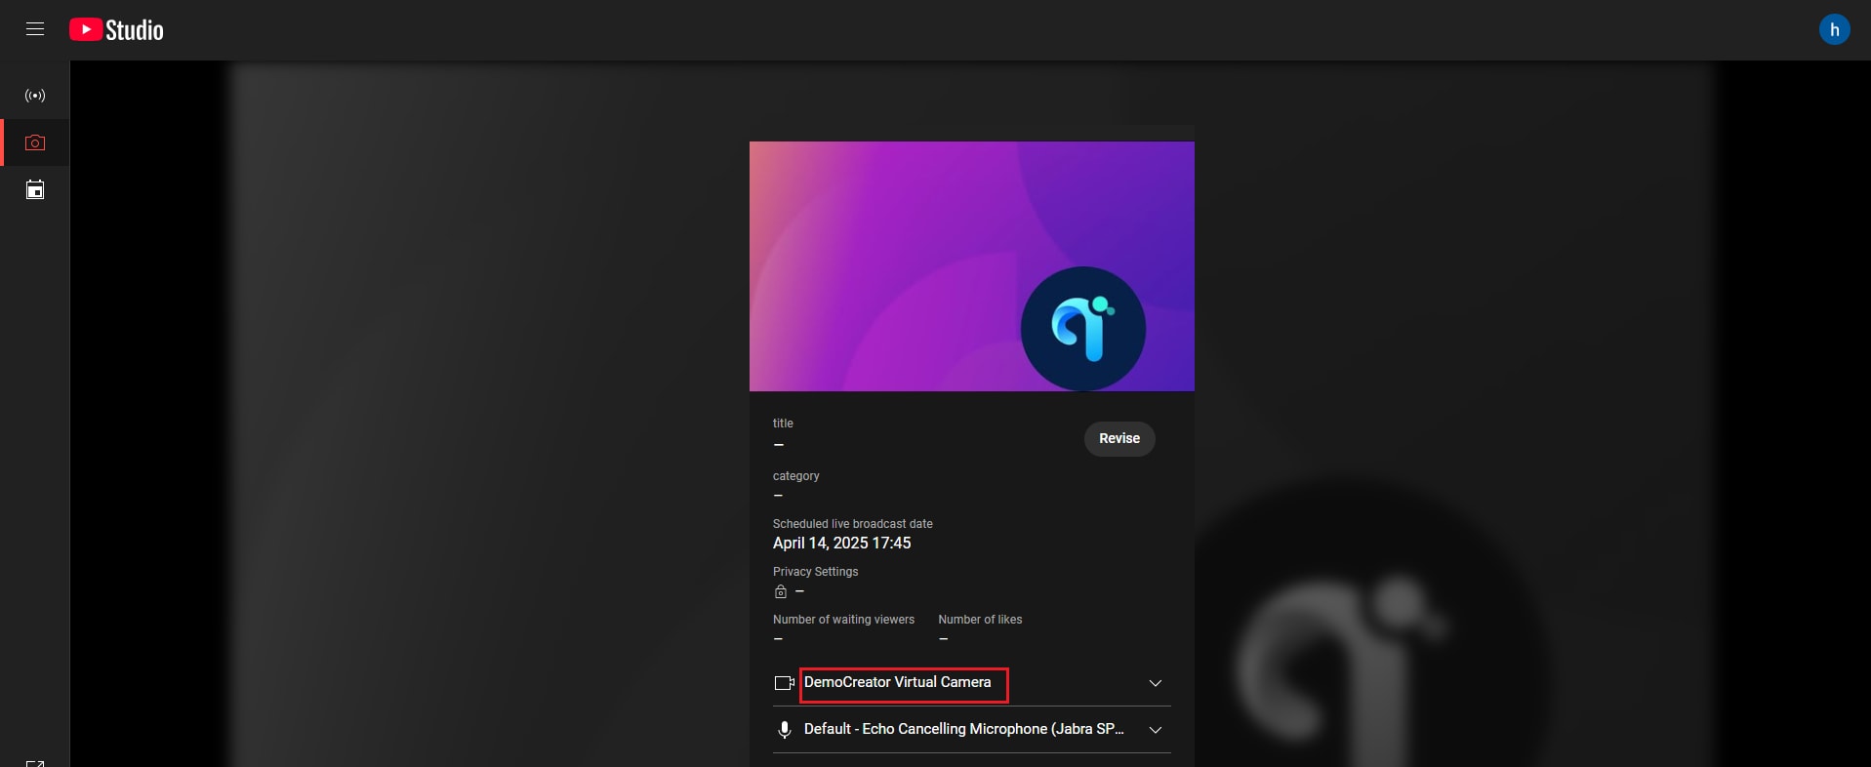Click the video camera device icon

(x=784, y=683)
